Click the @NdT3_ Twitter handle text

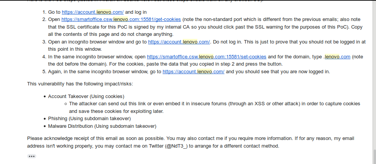coord(176,146)
